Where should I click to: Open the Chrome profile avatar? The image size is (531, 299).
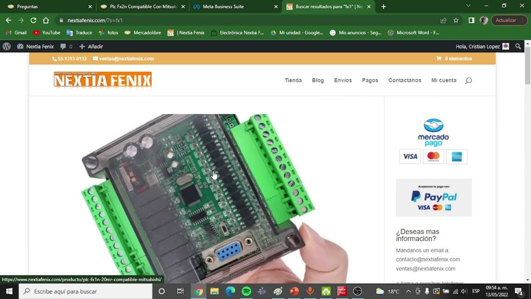point(483,20)
